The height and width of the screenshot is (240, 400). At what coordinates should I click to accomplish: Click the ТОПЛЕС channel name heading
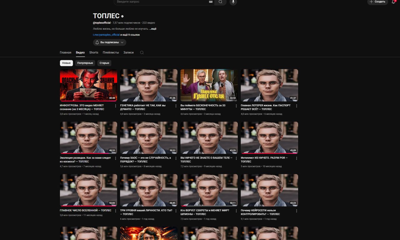[106, 16]
